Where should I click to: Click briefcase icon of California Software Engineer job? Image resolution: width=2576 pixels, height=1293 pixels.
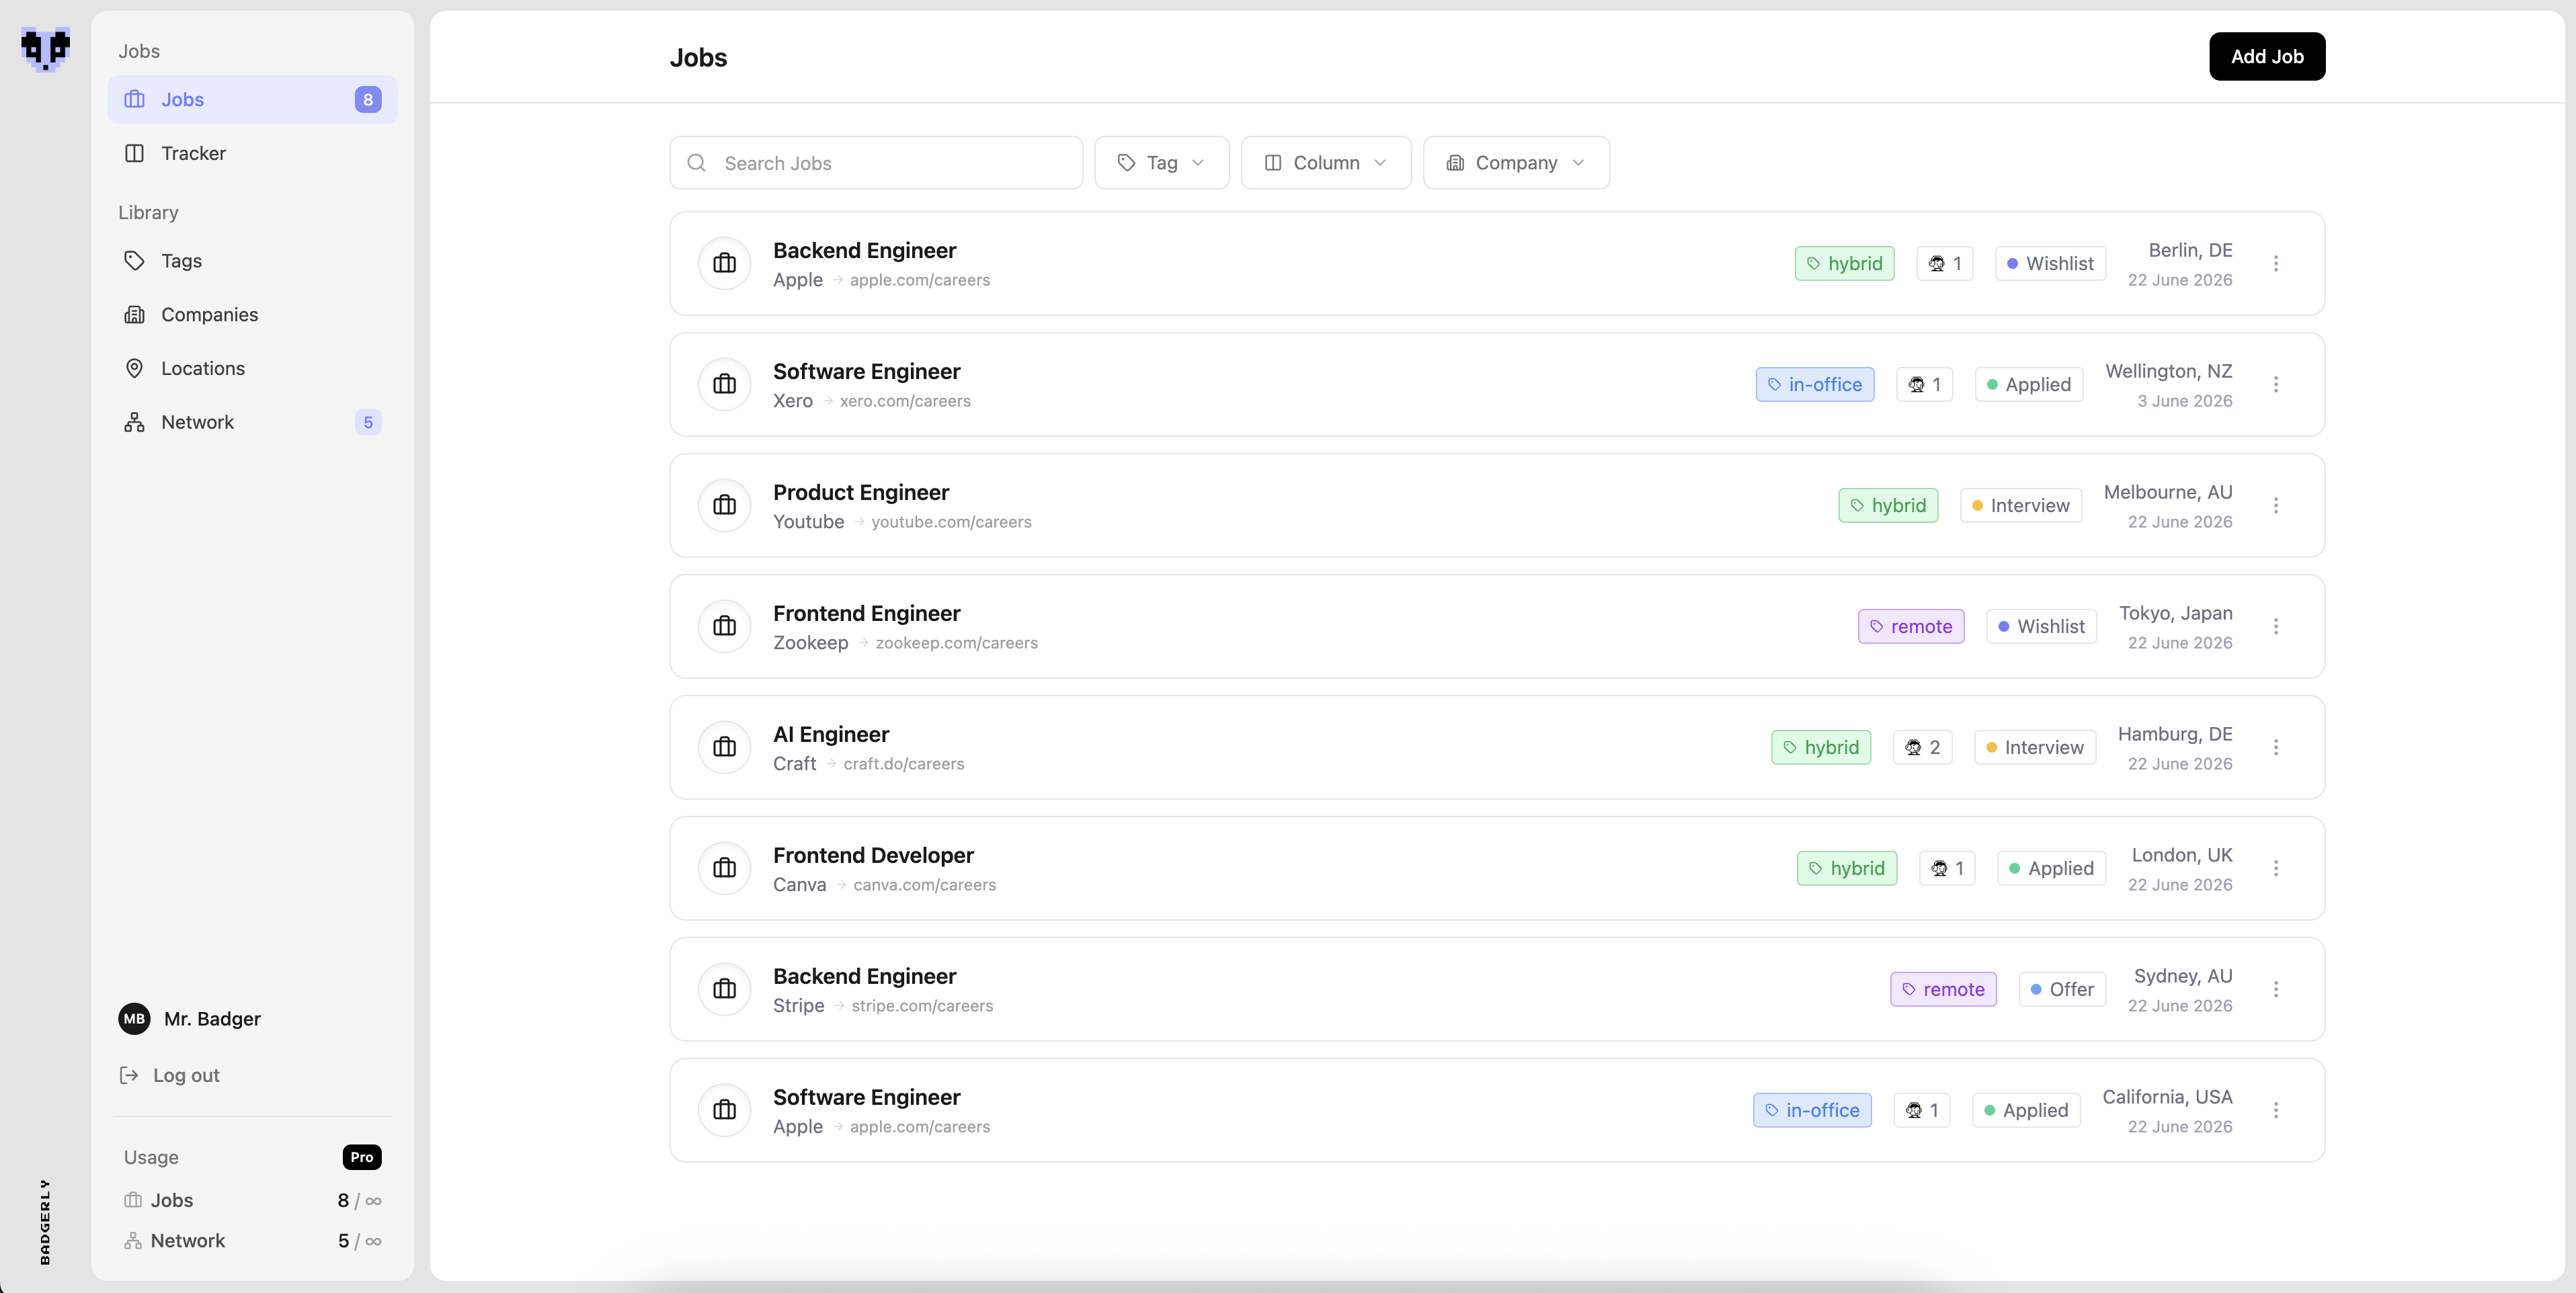(725, 1111)
